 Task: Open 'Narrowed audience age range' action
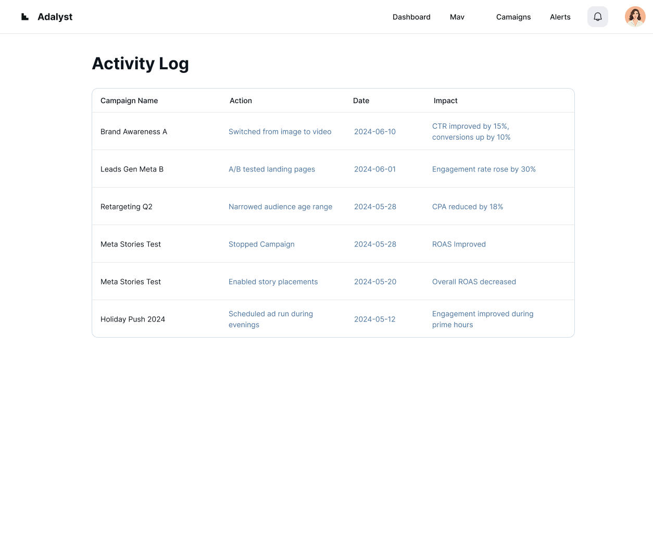[280, 207]
